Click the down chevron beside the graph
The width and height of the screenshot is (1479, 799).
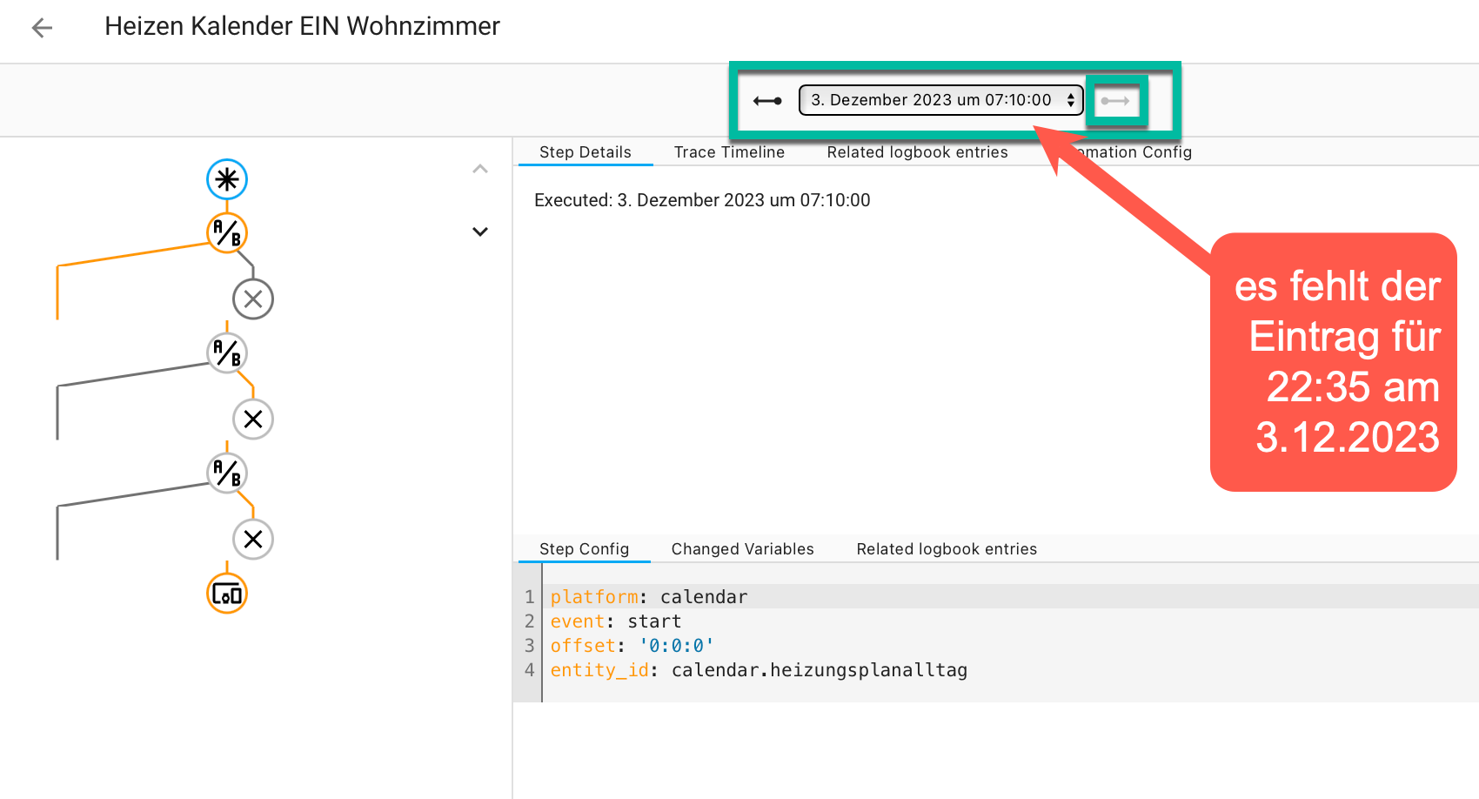[480, 232]
